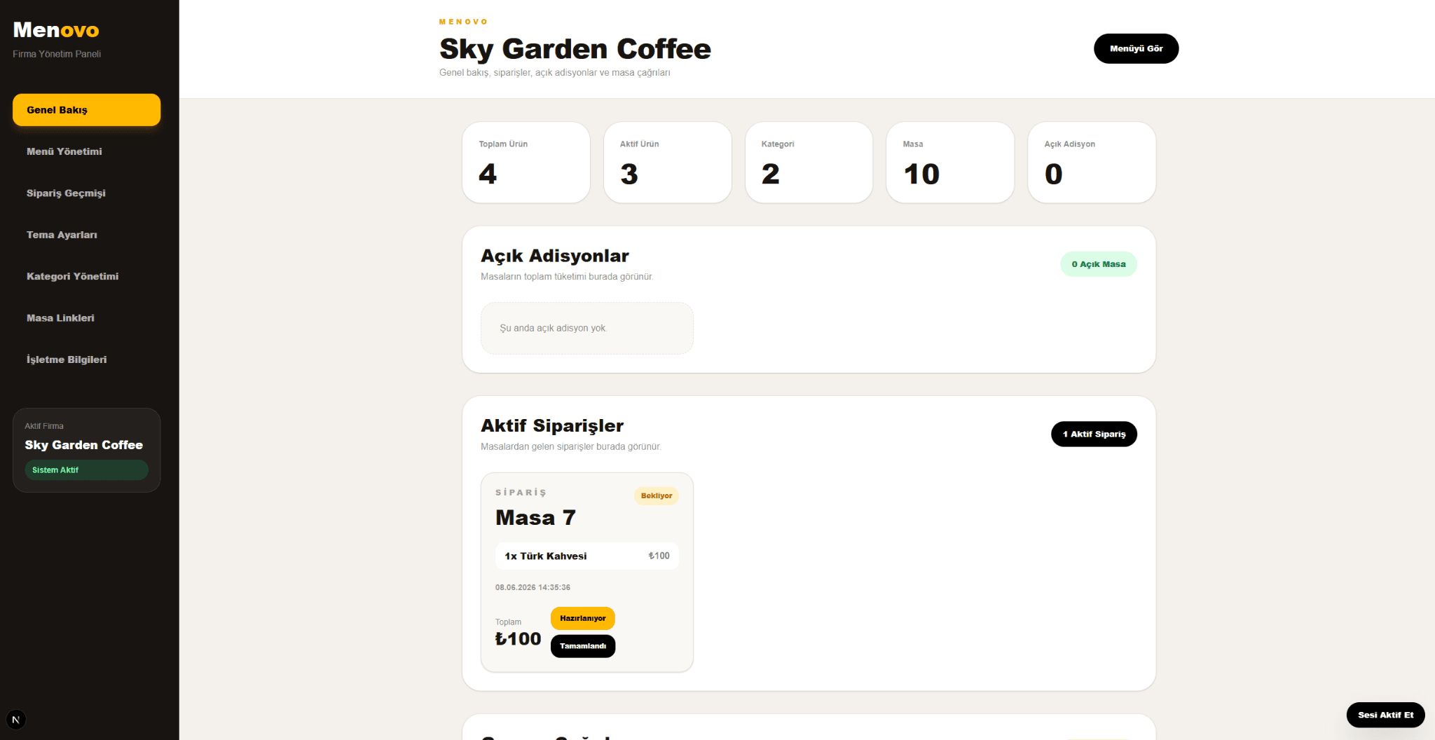Image resolution: width=1435 pixels, height=740 pixels.
Task: Mark Masa 7 order as Tamamlandı
Action: 582,646
